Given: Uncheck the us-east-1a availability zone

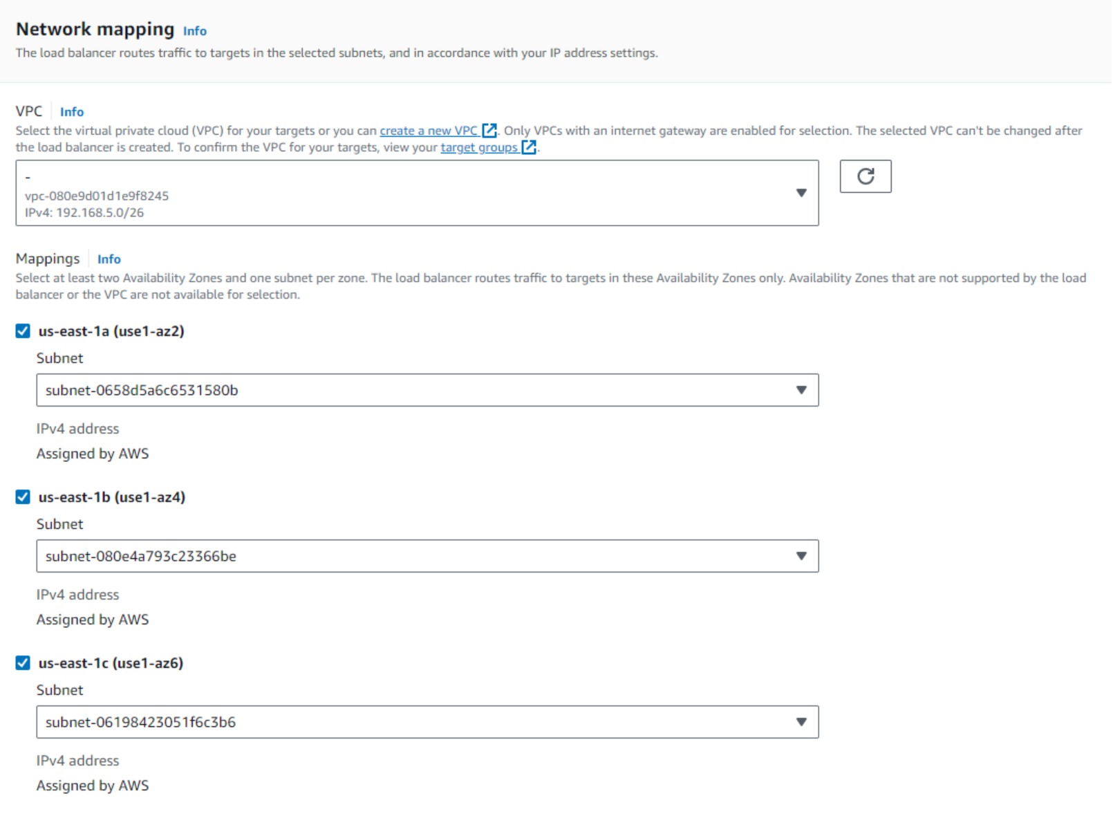Looking at the screenshot, I should (23, 331).
